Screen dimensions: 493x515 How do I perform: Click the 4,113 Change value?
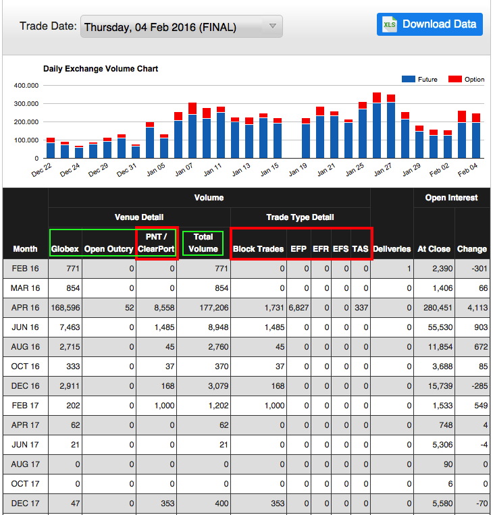click(x=477, y=308)
